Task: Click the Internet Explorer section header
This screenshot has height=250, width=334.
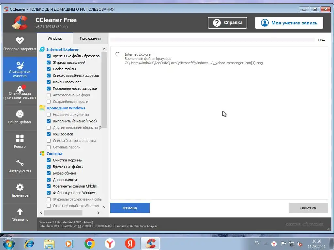Action: pyautogui.click(x=63, y=49)
